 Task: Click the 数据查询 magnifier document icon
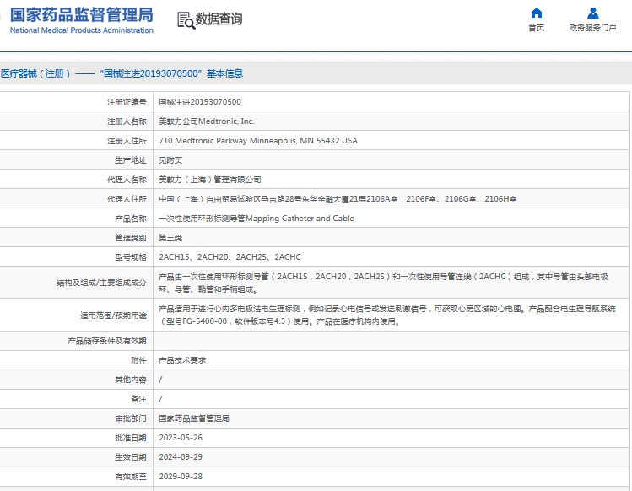[186, 20]
